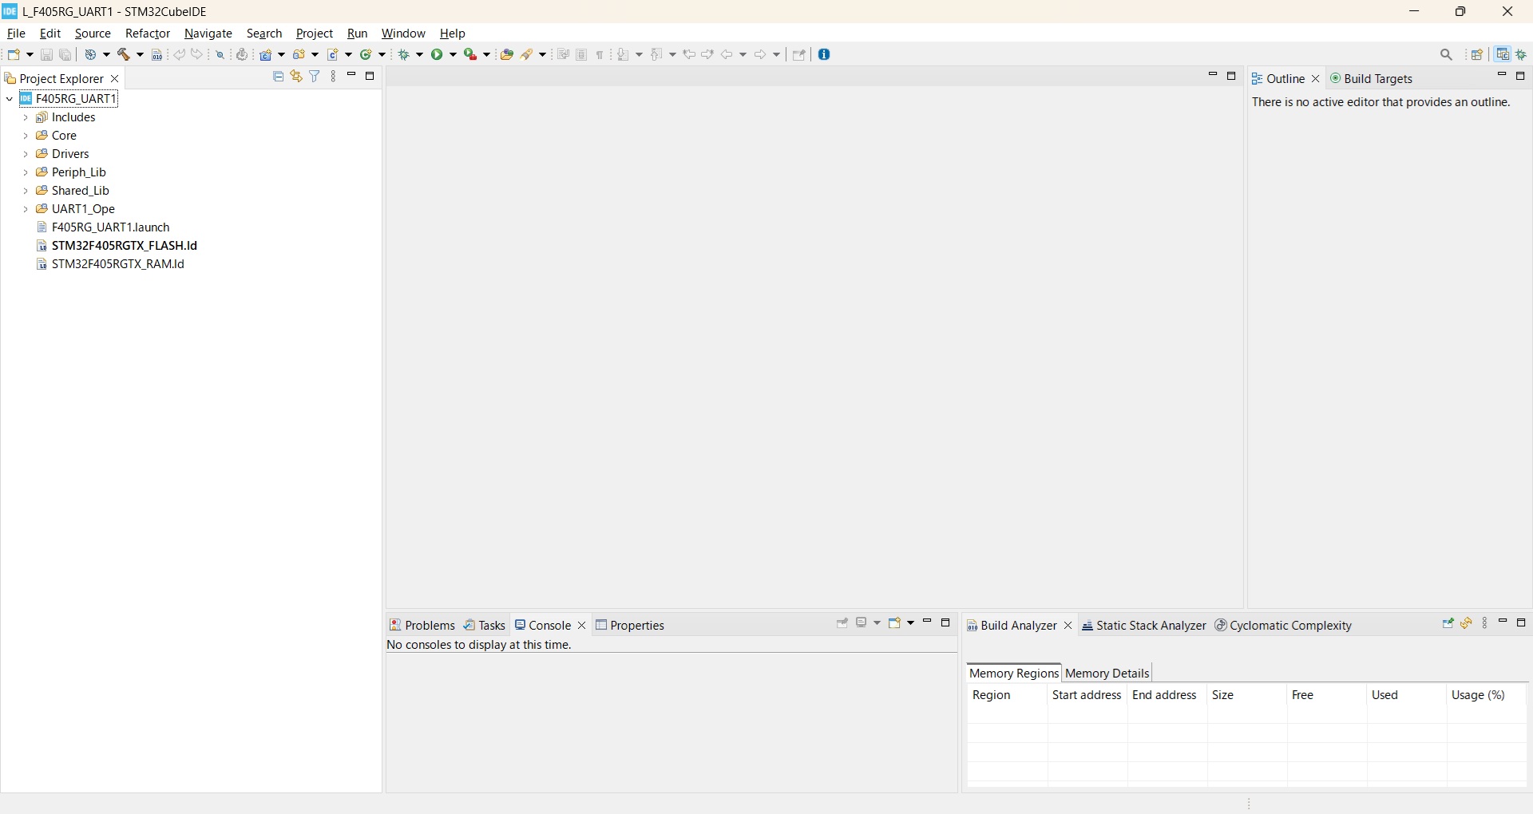This screenshot has width=1533, height=814.
Task: Open Project Explorer View Menu dots
Action: (x=334, y=77)
